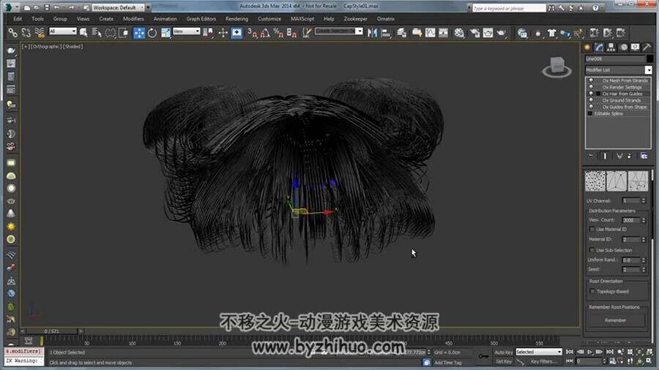Click the View Count spinner arrows

[643, 220]
